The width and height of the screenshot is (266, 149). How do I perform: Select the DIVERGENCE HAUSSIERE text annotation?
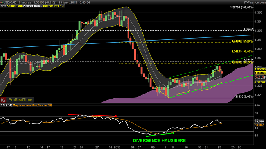159,140
